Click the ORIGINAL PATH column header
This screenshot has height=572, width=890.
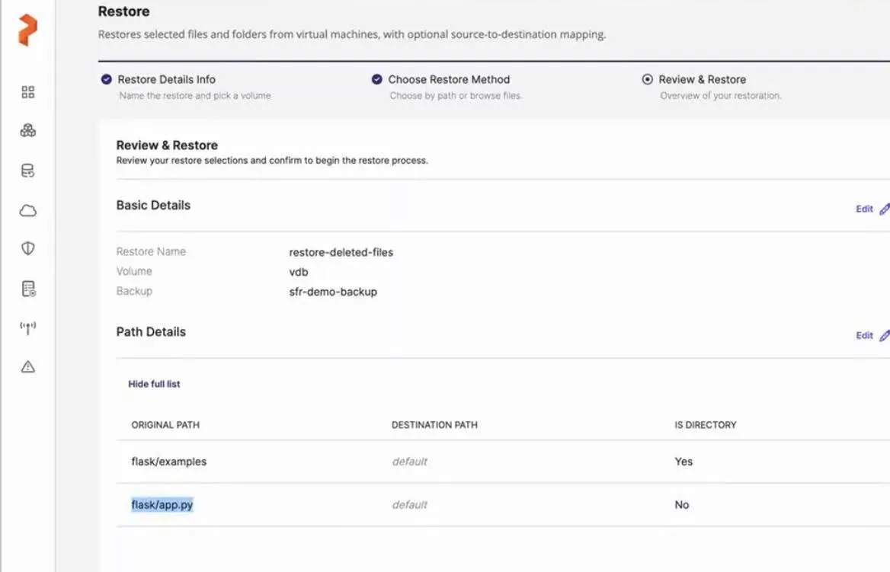click(165, 424)
